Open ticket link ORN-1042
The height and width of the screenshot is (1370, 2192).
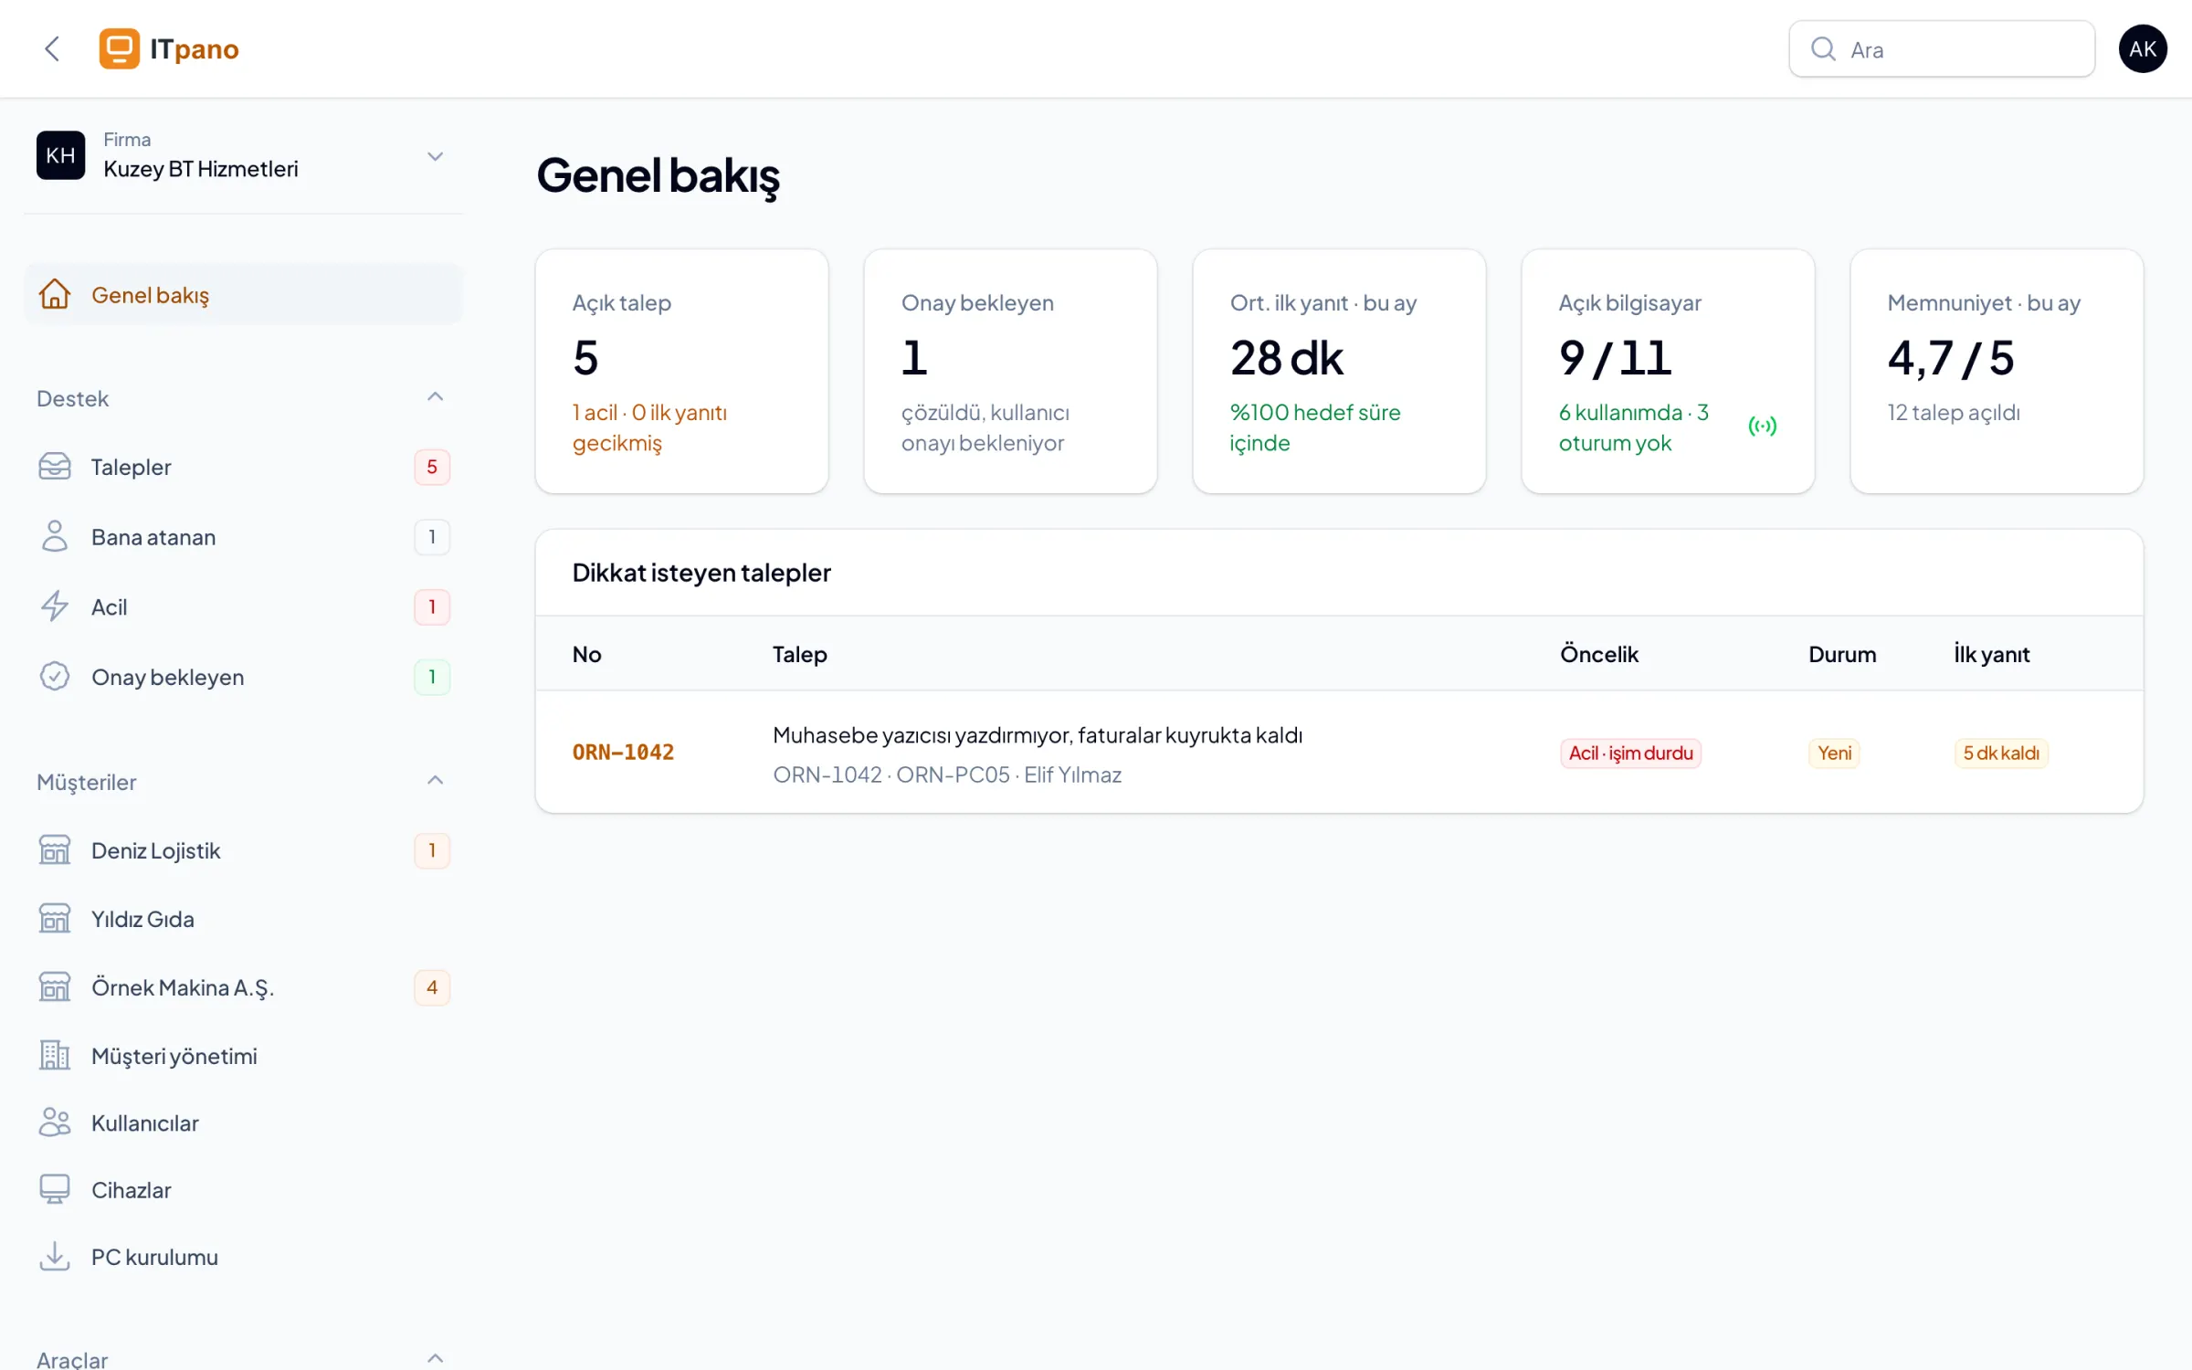[623, 752]
